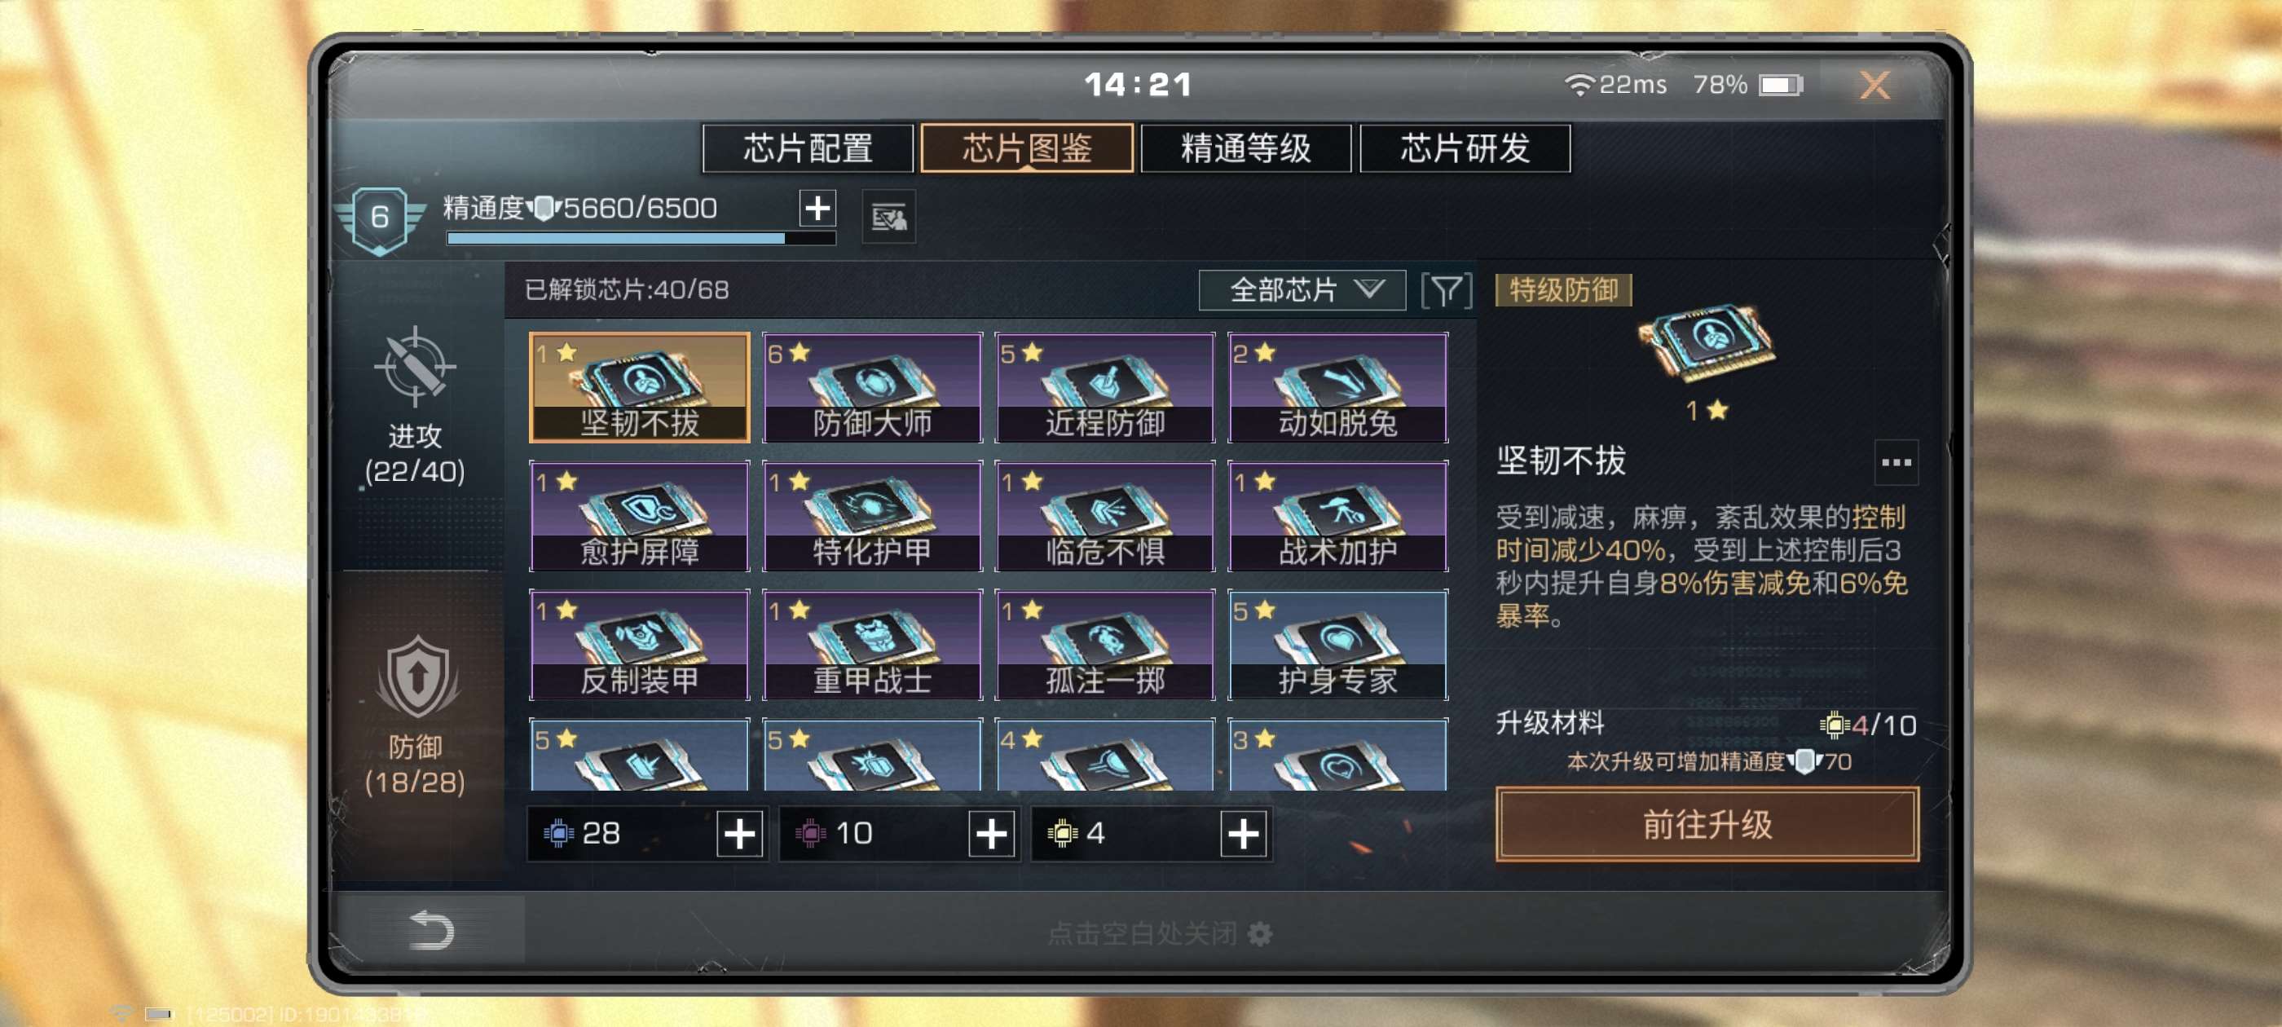This screenshot has height=1027, width=2282.
Task: Click the funnel filter icon
Action: tap(1446, 291)
